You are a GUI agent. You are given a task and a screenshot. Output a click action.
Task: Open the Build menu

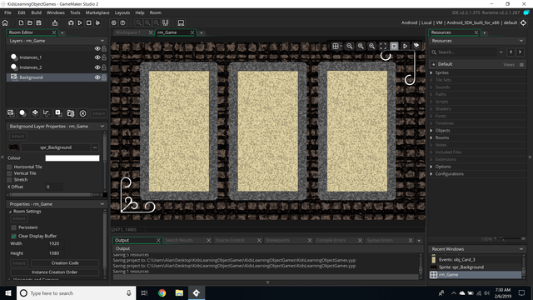pyautogui.click(x=36, y=12)
